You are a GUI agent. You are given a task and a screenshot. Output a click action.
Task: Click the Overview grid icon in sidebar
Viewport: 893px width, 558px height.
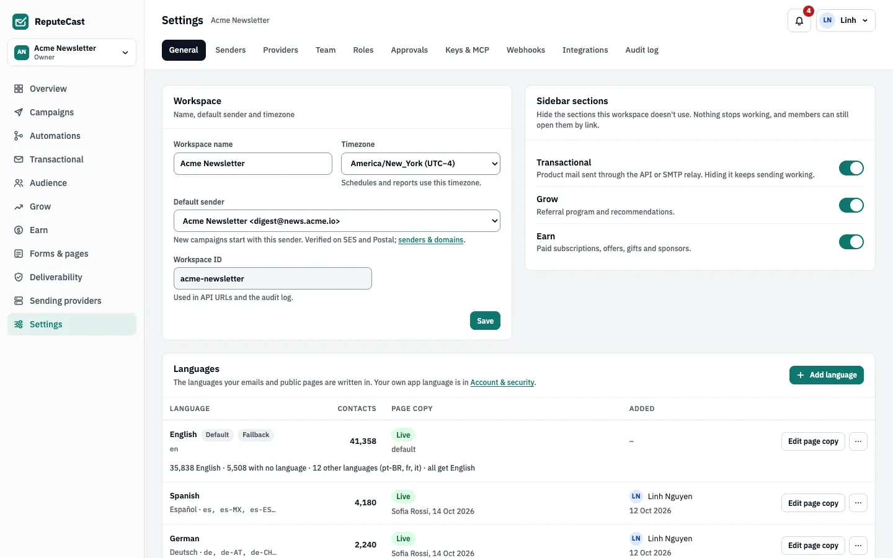(19, 89)
